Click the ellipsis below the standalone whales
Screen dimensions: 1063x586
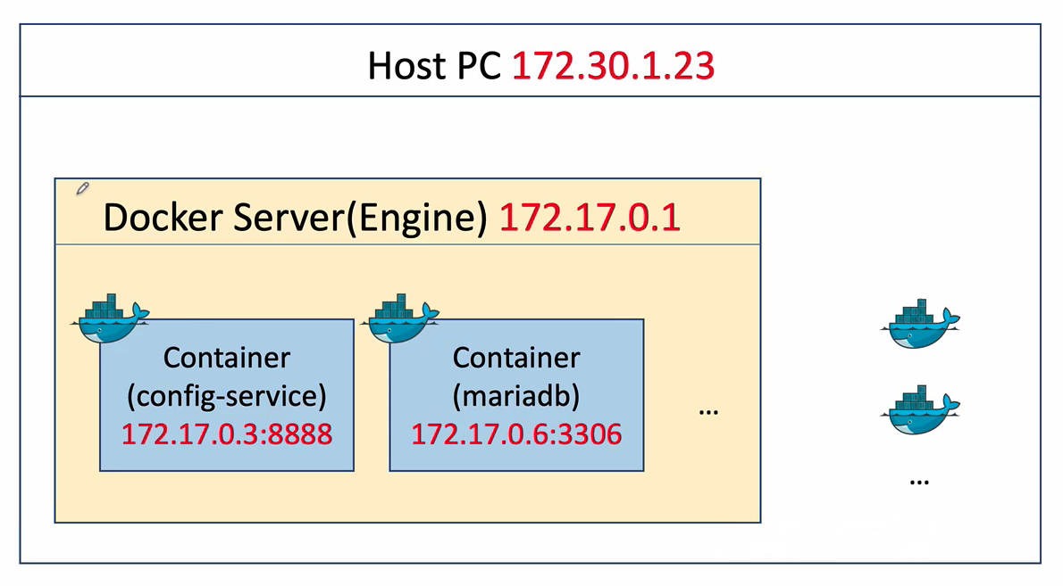coord(919,481)
